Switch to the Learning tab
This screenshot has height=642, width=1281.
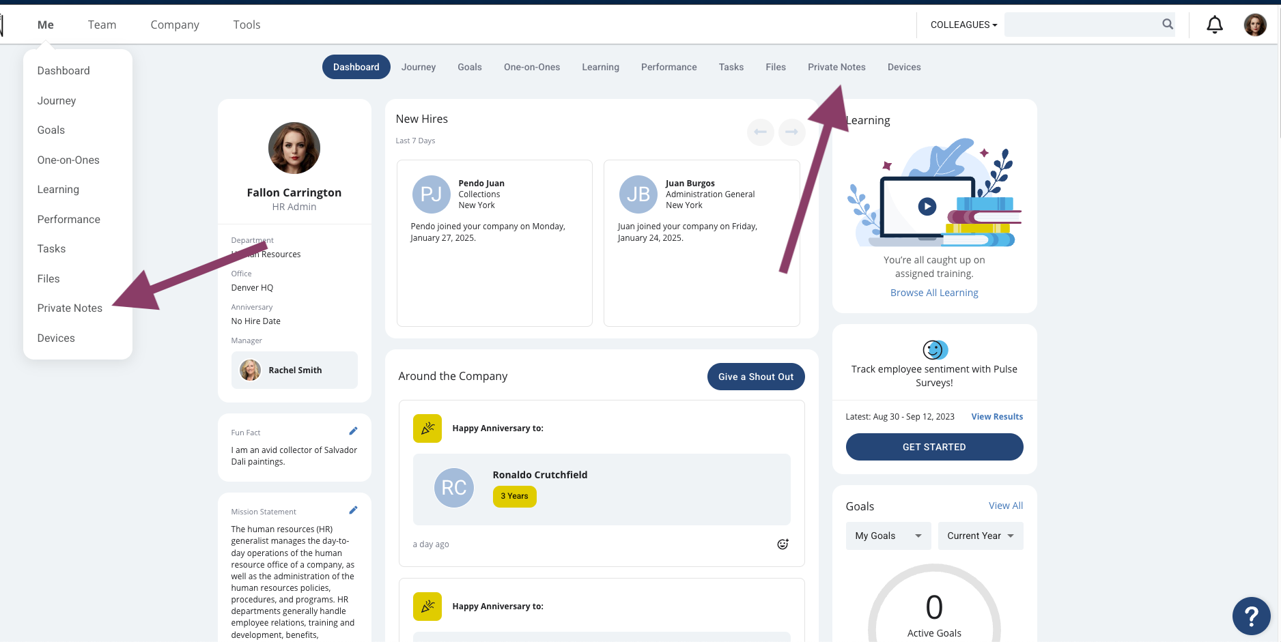click(601, 67)
